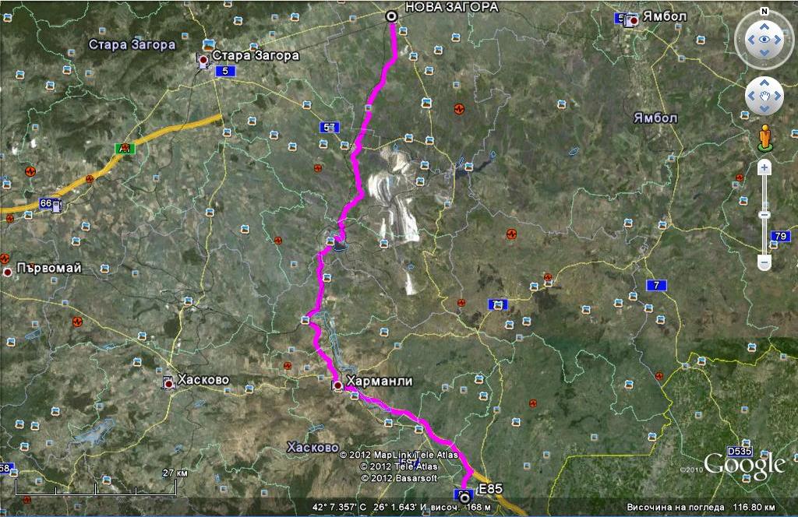The width and height of the screenshot is (798, 517).
Task: Rotate view left using Look joystick arrow
Action: (x=750, y=39)
